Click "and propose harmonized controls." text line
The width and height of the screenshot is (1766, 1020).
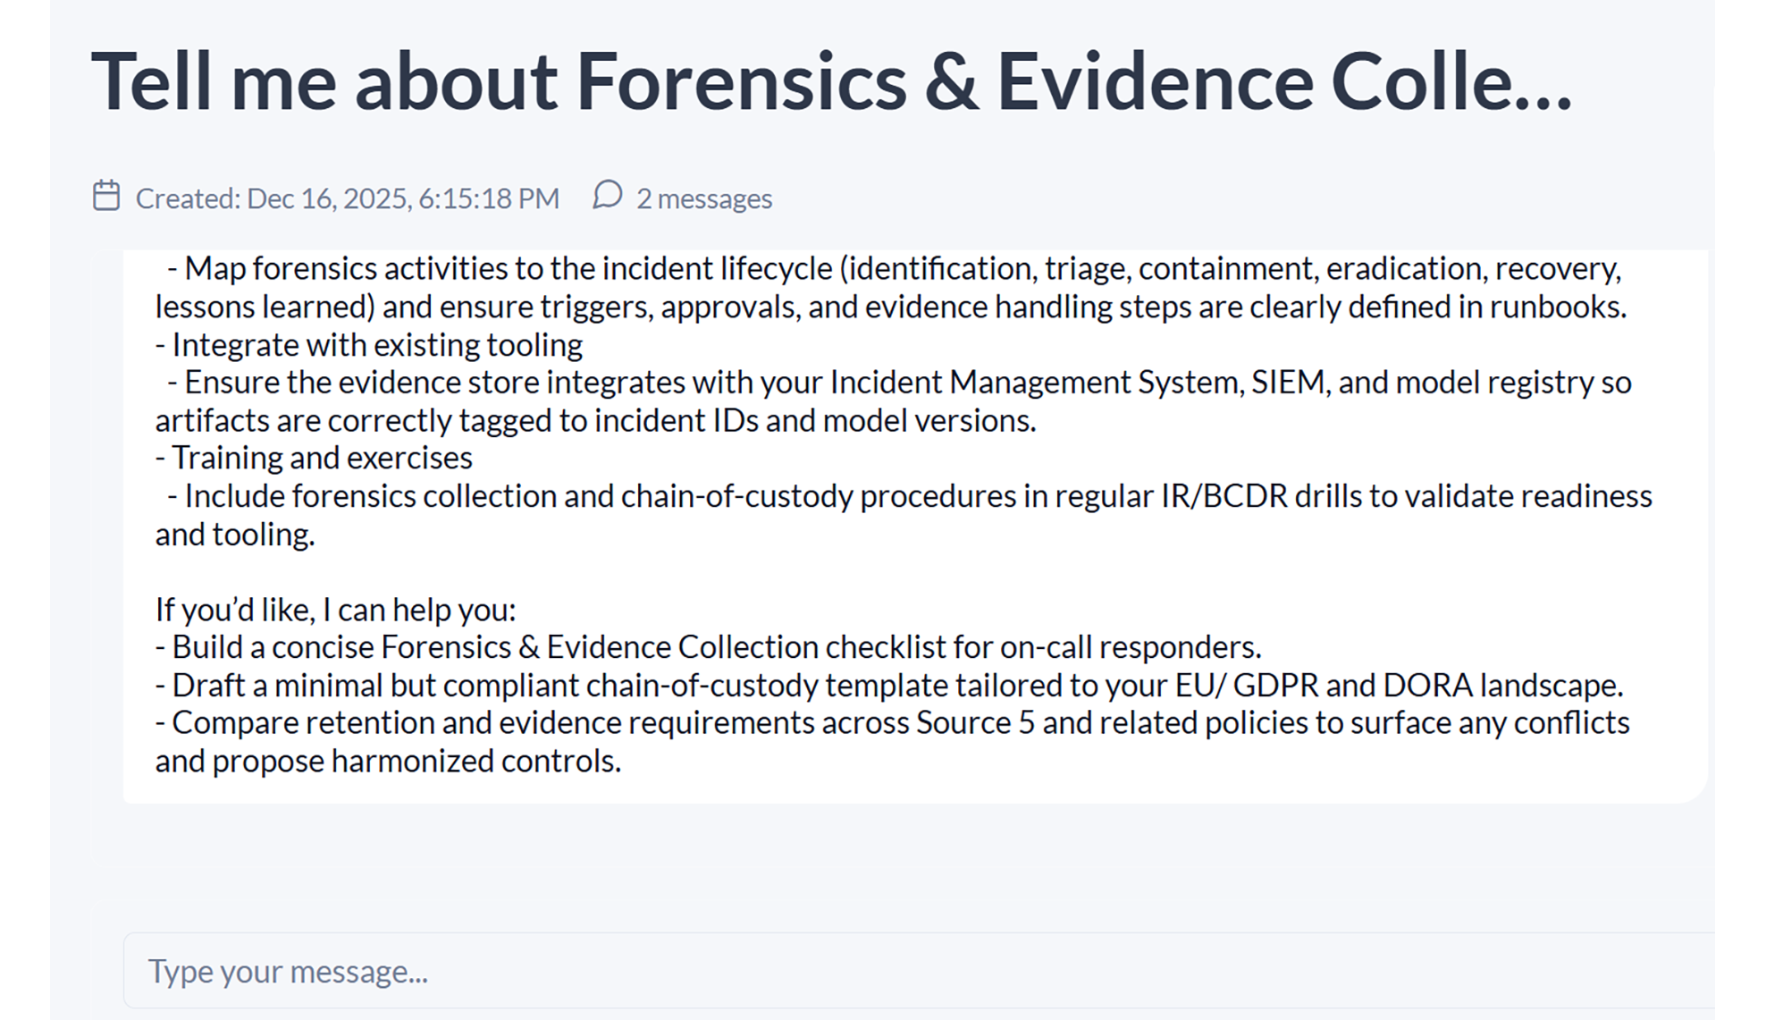tap(388, 762)
